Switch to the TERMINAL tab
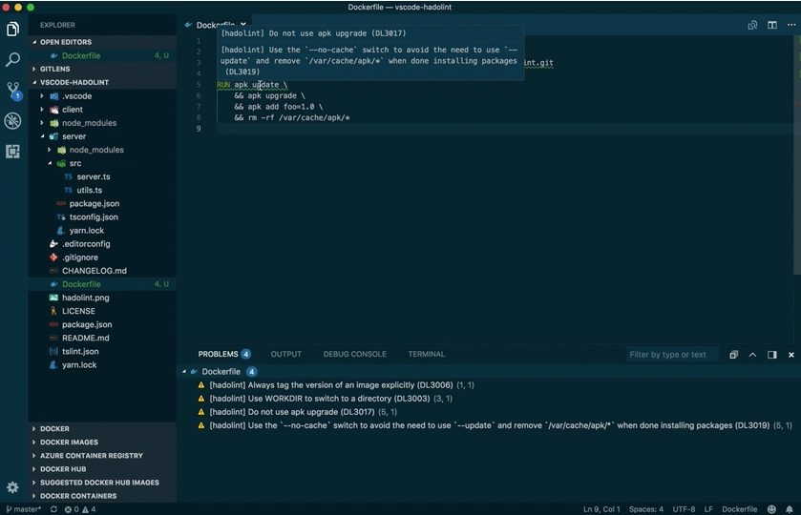Image resolution: width=801 pixels, height=515 pixels. [426, 354]
